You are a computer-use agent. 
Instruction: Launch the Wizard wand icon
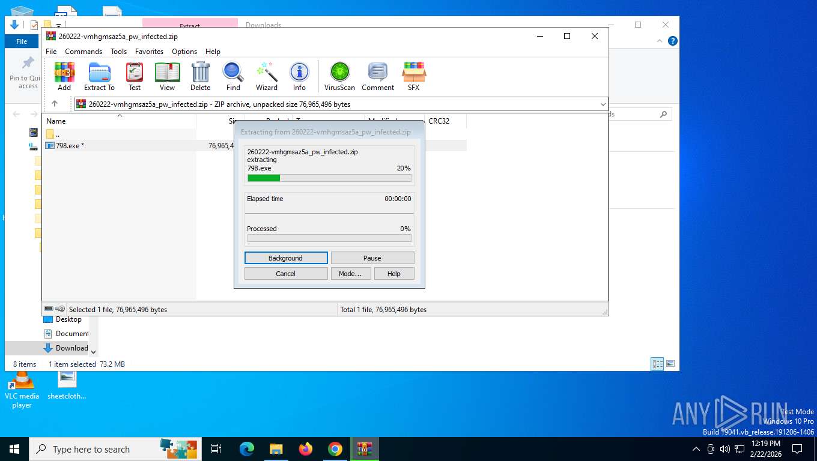(x=267, y=76)
